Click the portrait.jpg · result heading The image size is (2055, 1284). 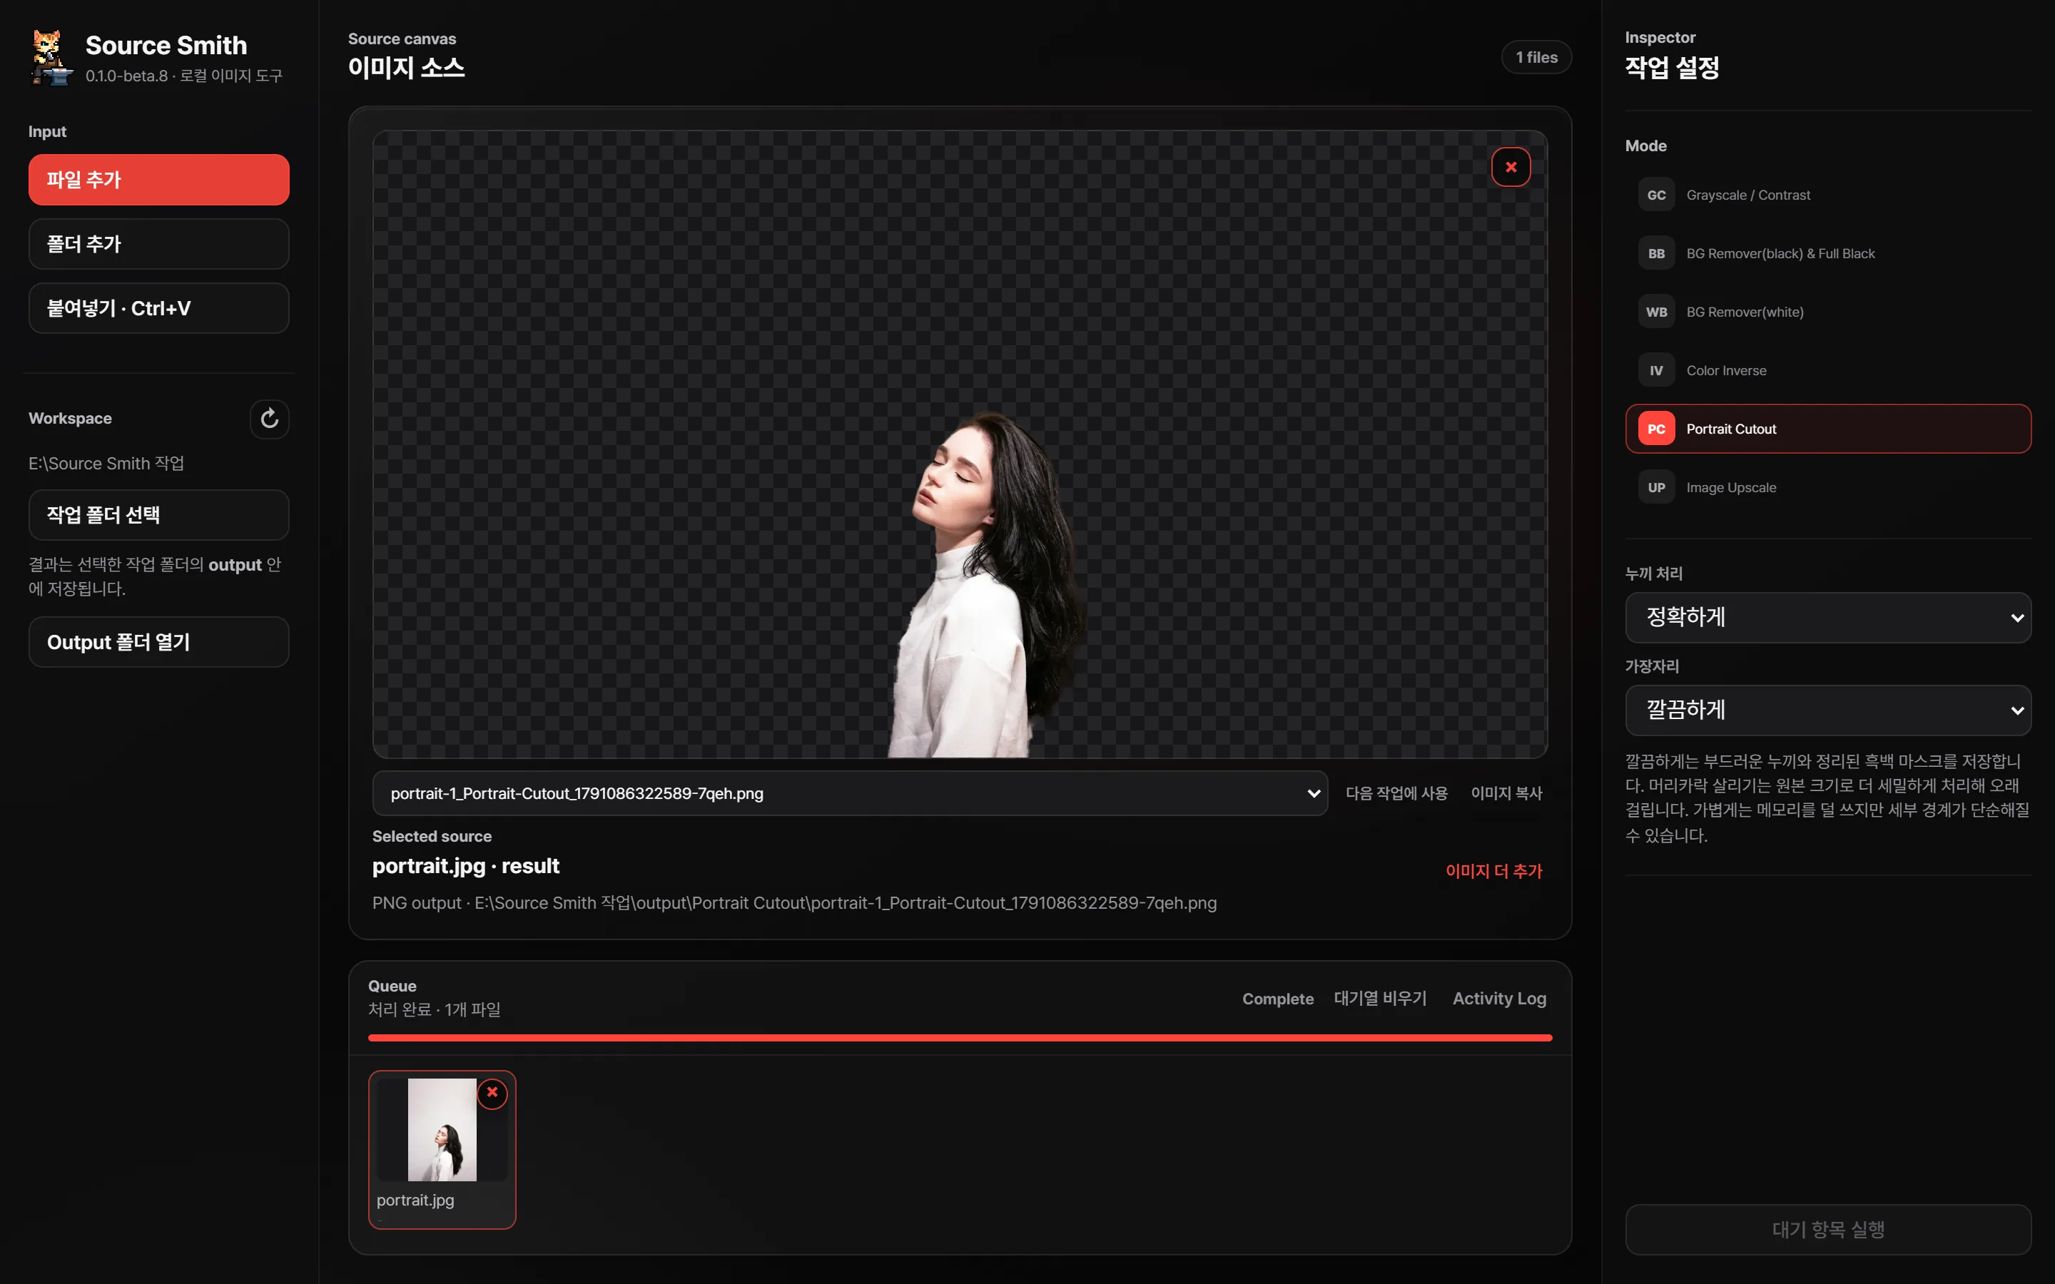click(465, 866)
